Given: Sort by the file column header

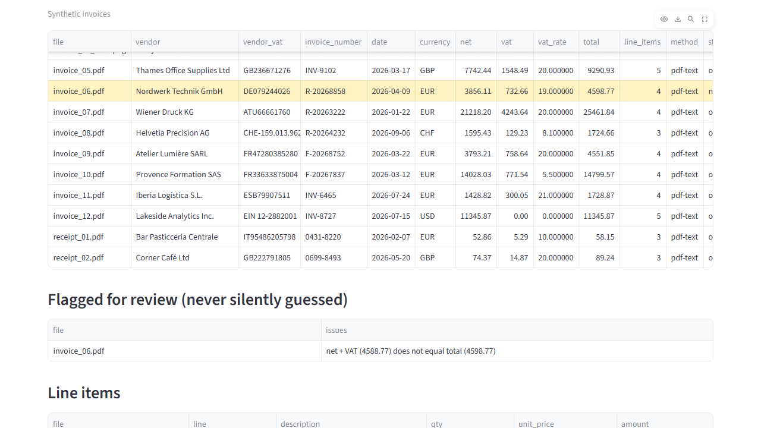Looking at the screenshot, I should (x=90, y=42).
